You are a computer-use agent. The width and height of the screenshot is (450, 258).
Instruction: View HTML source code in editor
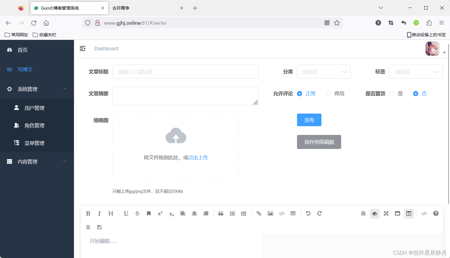click(x=424, y=214)
